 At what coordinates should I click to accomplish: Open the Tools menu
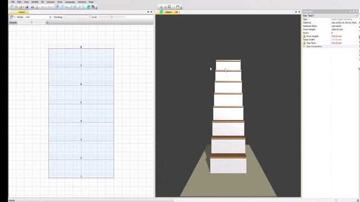[x=60, y=2]
